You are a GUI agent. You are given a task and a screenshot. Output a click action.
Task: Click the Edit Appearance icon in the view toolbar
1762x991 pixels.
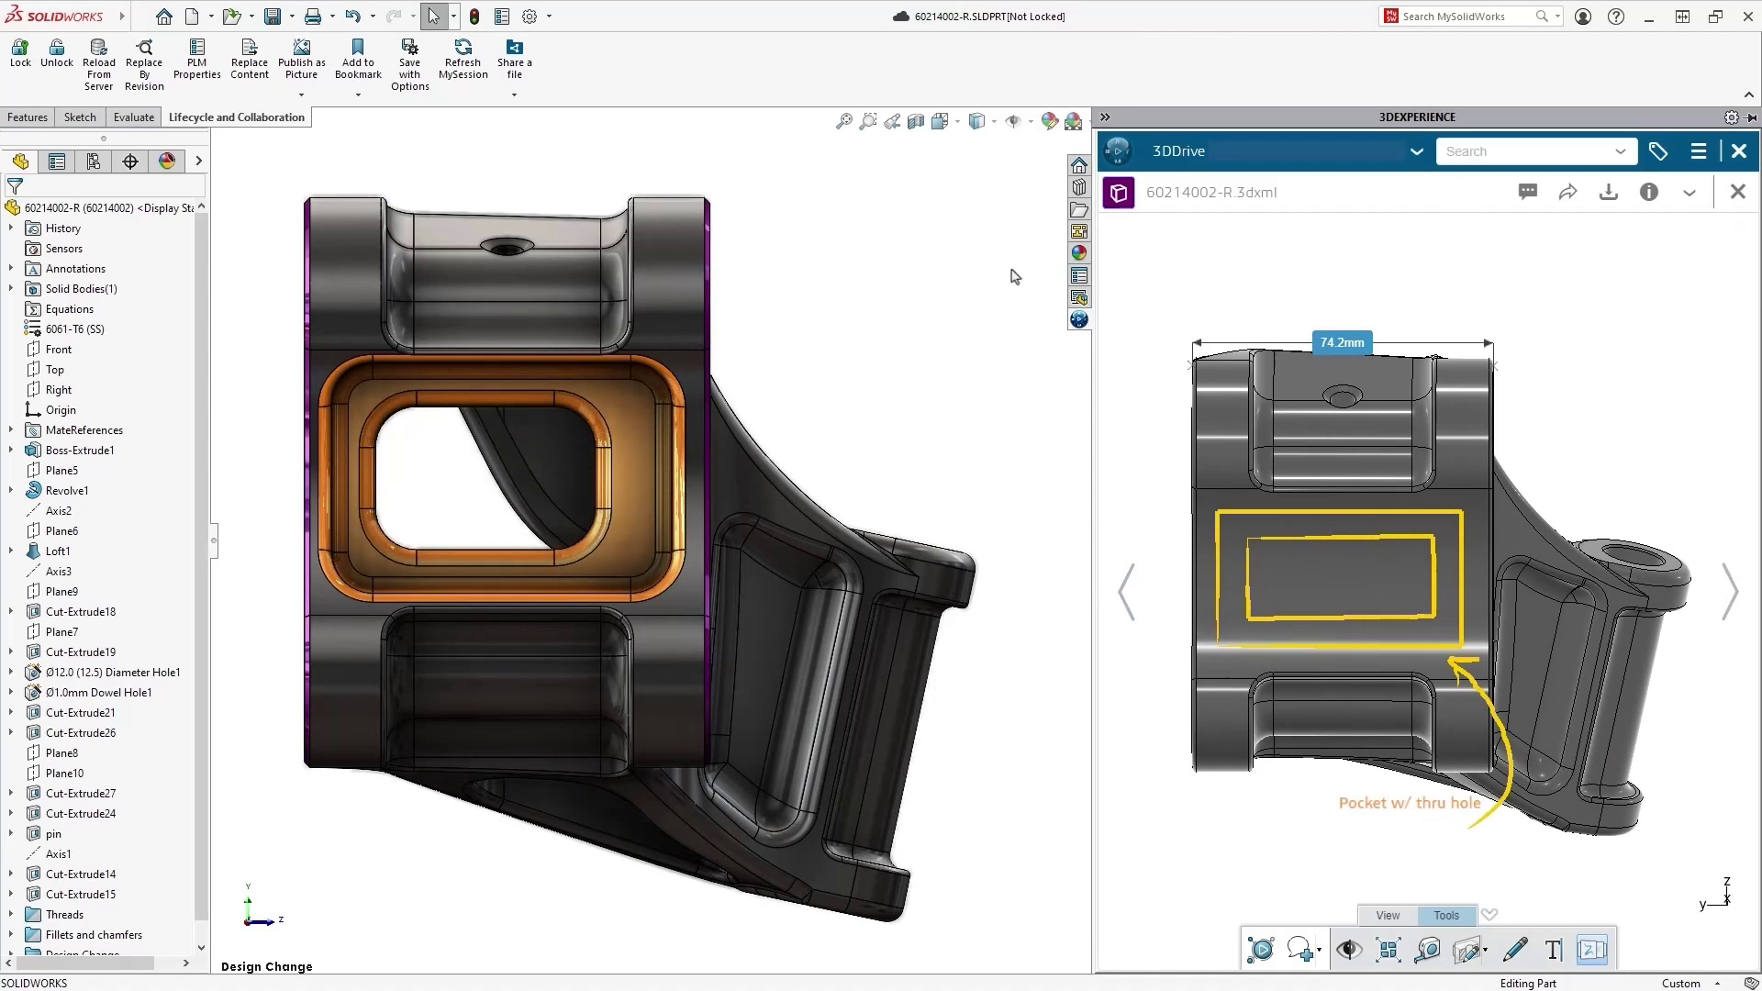1050,120
